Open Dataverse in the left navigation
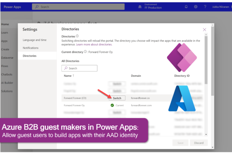Image resolution: width=232 pixels, height=155 pixels. (8, 57)
